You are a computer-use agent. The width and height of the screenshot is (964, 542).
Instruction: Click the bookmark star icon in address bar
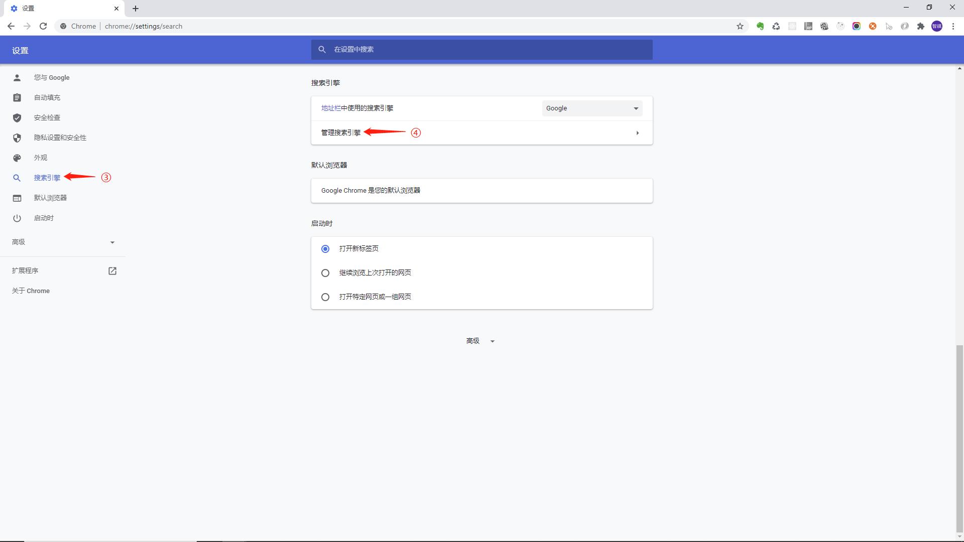[740, 26]
